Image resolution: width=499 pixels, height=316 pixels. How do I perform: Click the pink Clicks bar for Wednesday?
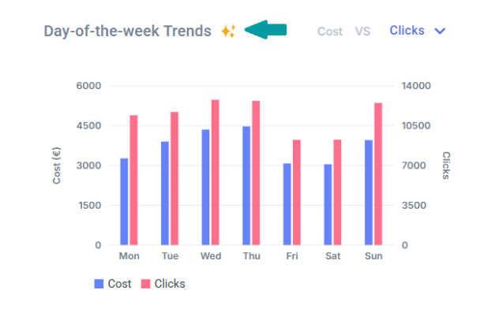click(x=215, y=173)
